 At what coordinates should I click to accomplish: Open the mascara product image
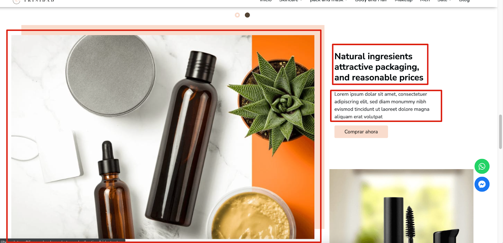(401, 206)
